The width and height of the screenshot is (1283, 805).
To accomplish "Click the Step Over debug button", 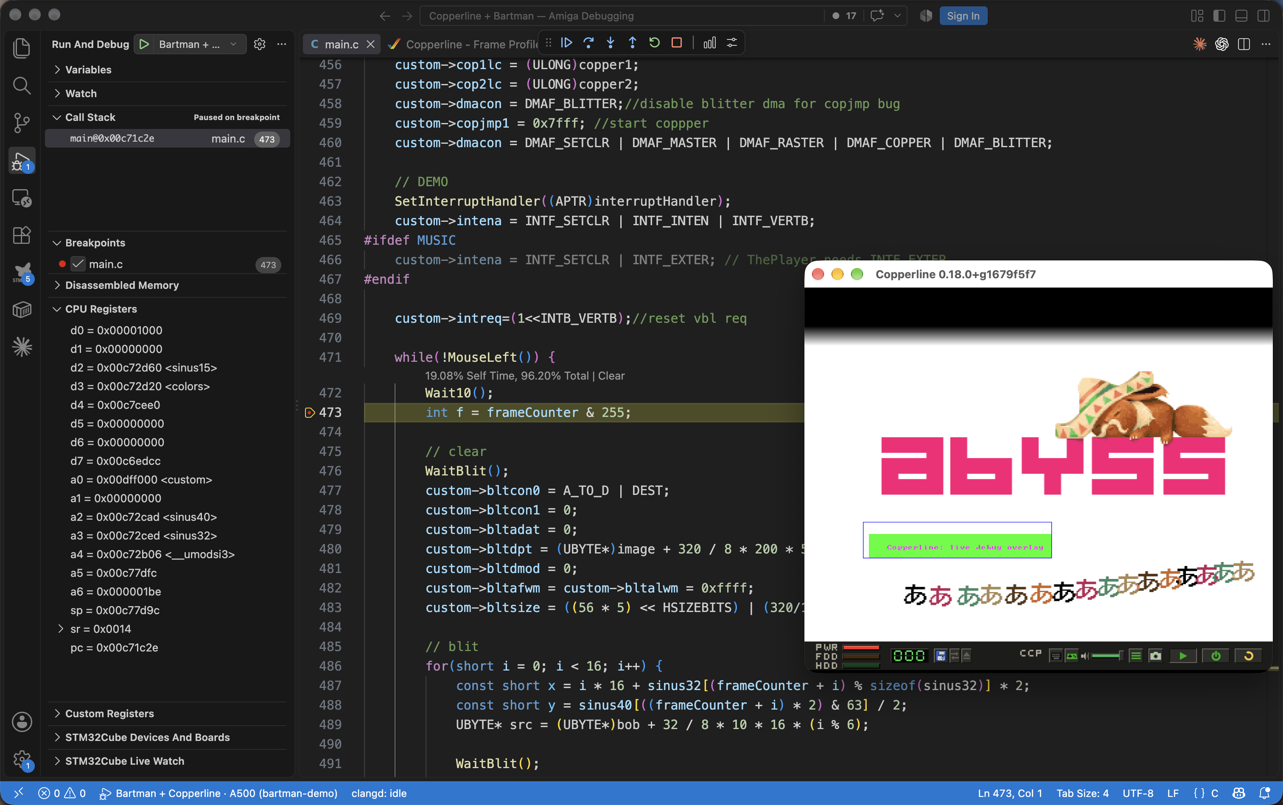I will 588,43.
